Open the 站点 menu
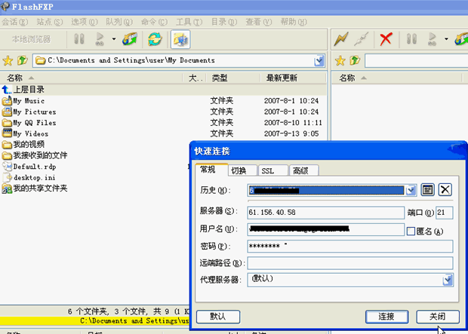 tap(50, 22)
